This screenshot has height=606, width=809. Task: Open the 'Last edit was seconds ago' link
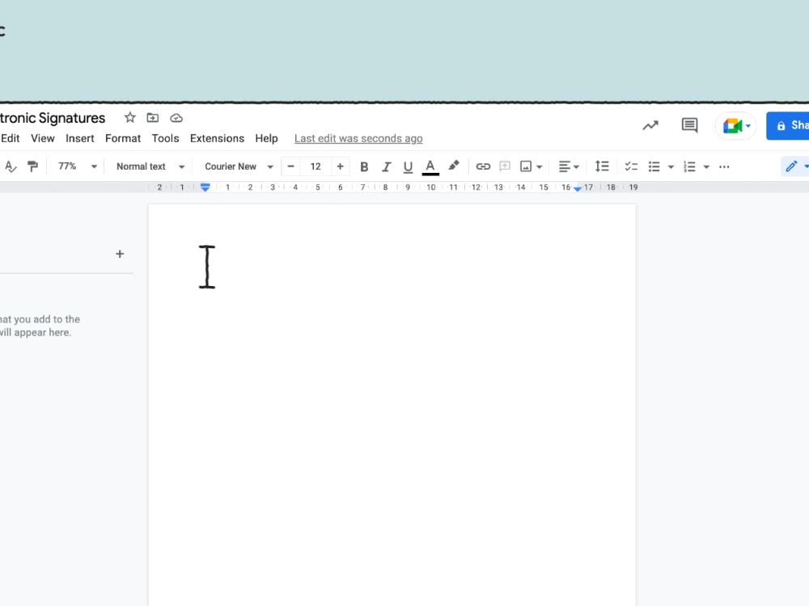coord(358,139)
